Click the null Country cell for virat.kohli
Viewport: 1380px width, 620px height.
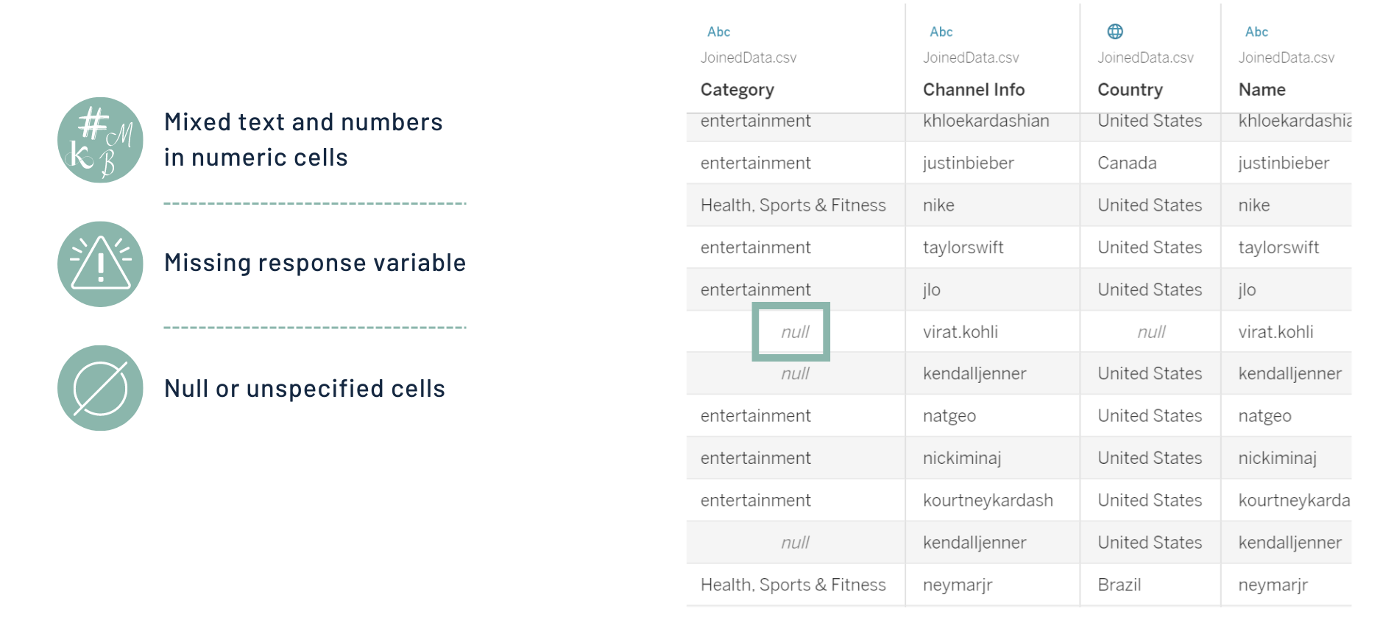click(x=1151, y=332)
